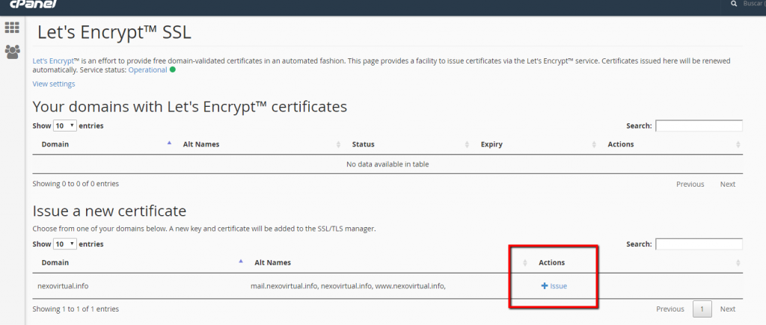Sort certificates table by Domain arrow
766x325 pixels.
(170, 143)
